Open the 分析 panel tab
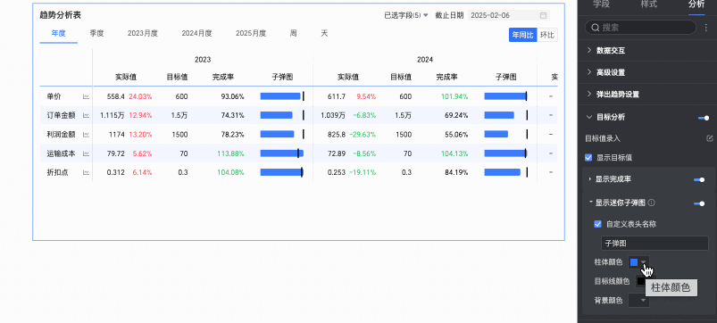Viewport: 717px width, 323px height. [696, 4]
